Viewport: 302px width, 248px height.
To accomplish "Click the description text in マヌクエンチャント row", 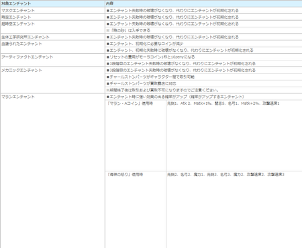I will 172,11.
